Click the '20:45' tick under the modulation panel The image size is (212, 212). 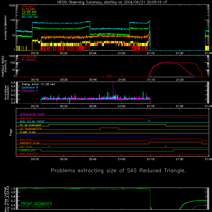click(x=92, y=106)
